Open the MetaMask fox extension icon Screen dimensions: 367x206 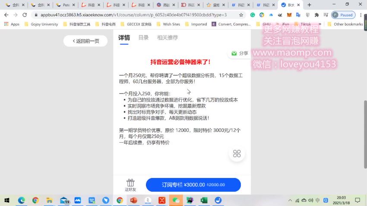pos(289,15)
